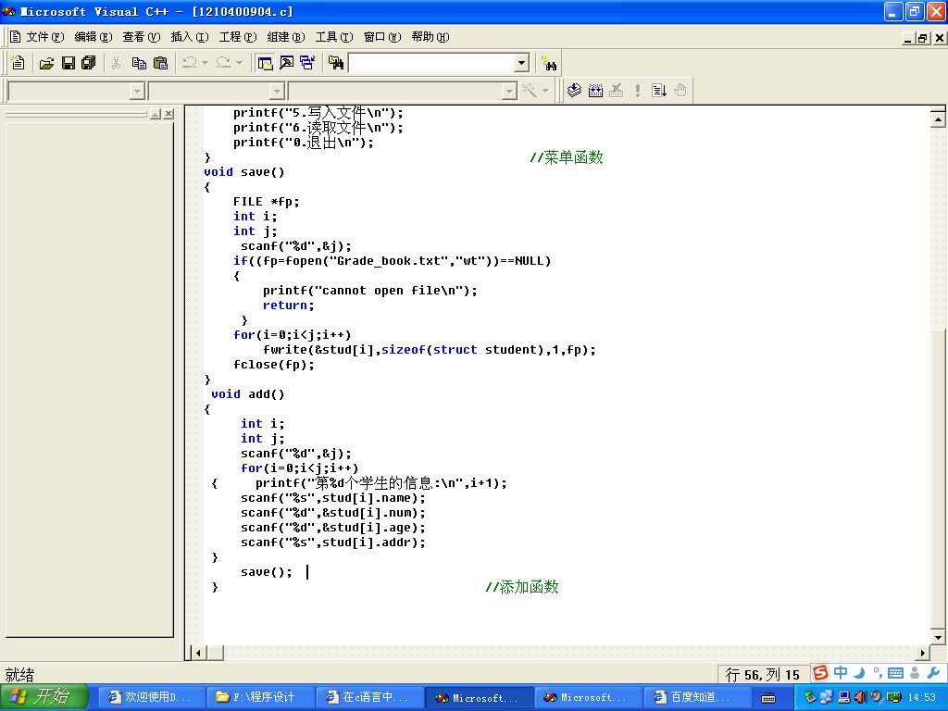Click the Search binoculars help icon
Screen dimensions: 948x711
pos(549,63)
